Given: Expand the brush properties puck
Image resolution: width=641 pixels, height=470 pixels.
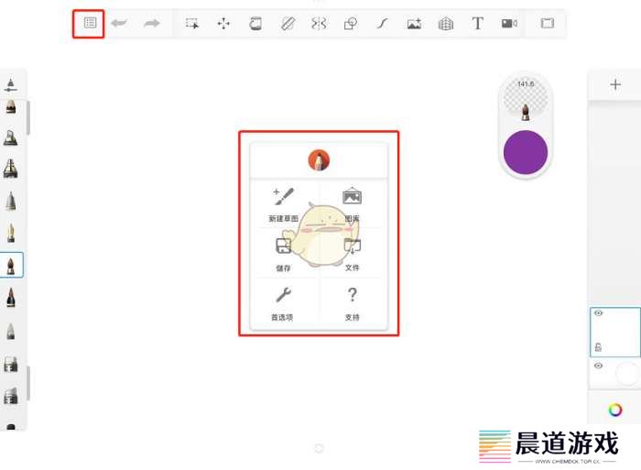Looking at the screenshot, I should coord(526,101).
